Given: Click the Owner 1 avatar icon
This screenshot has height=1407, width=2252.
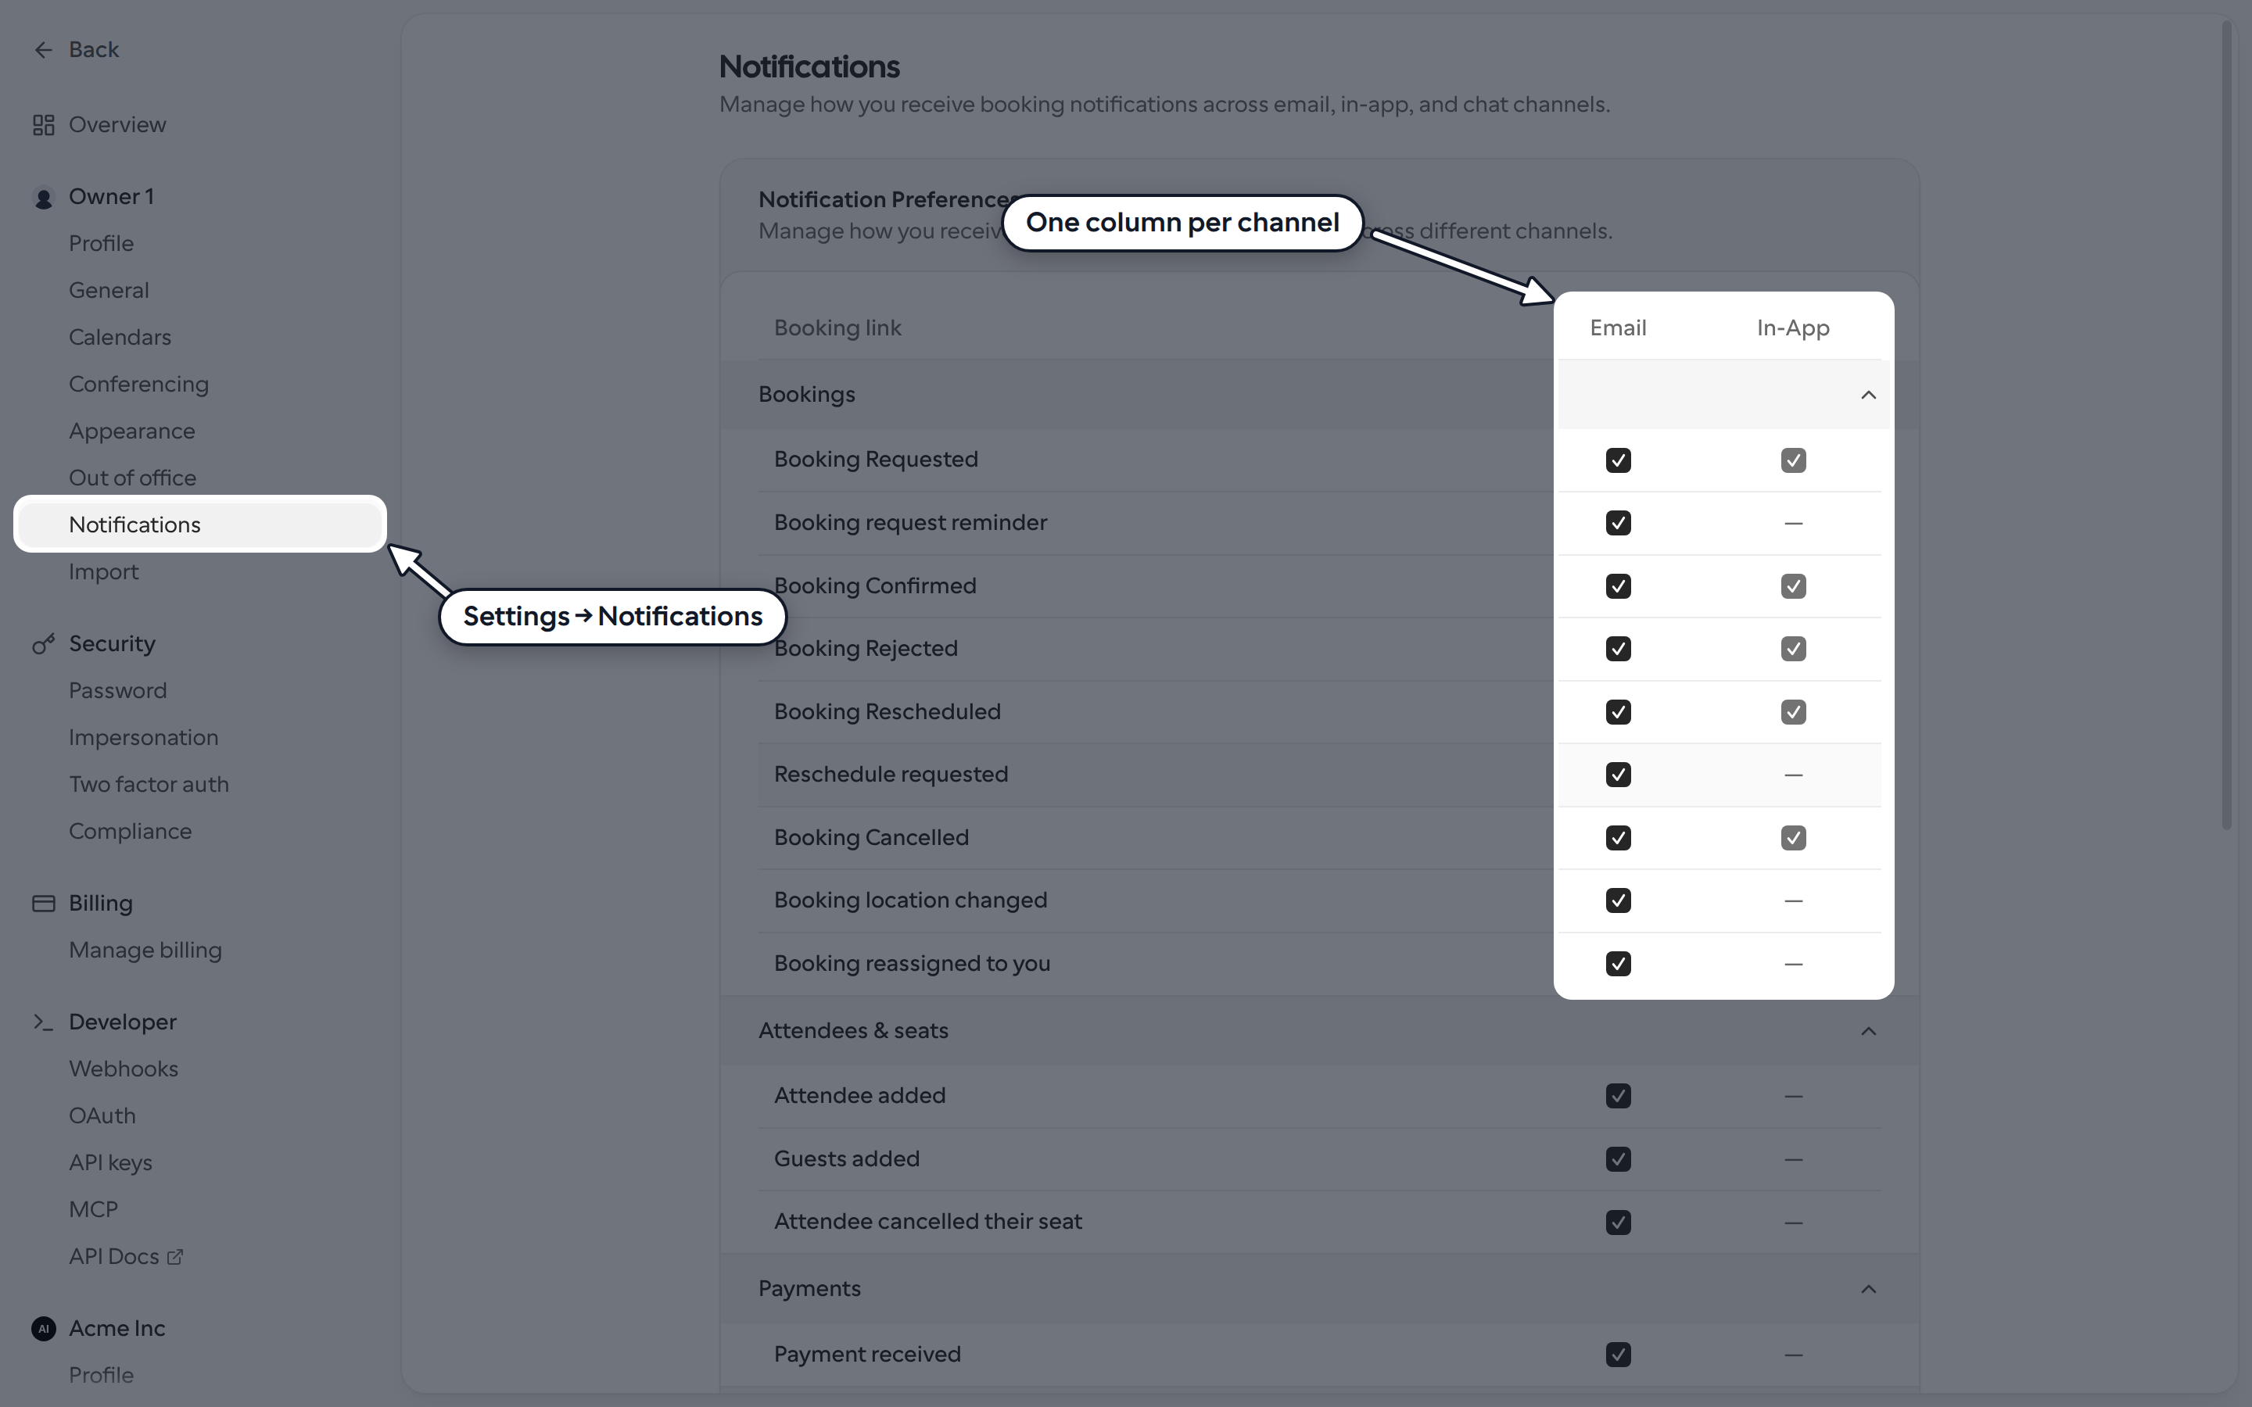Looking at the screenshot, I should [43, 197].
